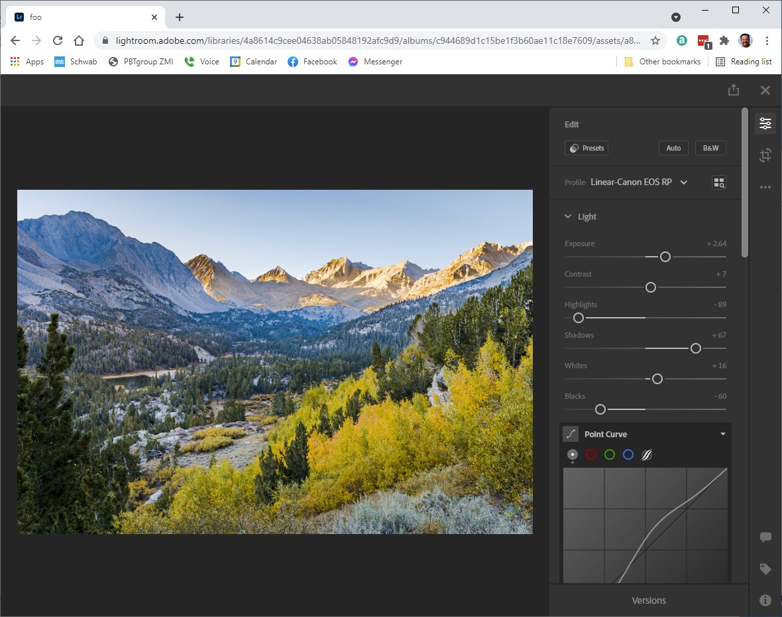Image resolution: width=782 pixels, height=617 pixels.
Task: Click the comments bubble icon
Action: click(x=765, y=537)
